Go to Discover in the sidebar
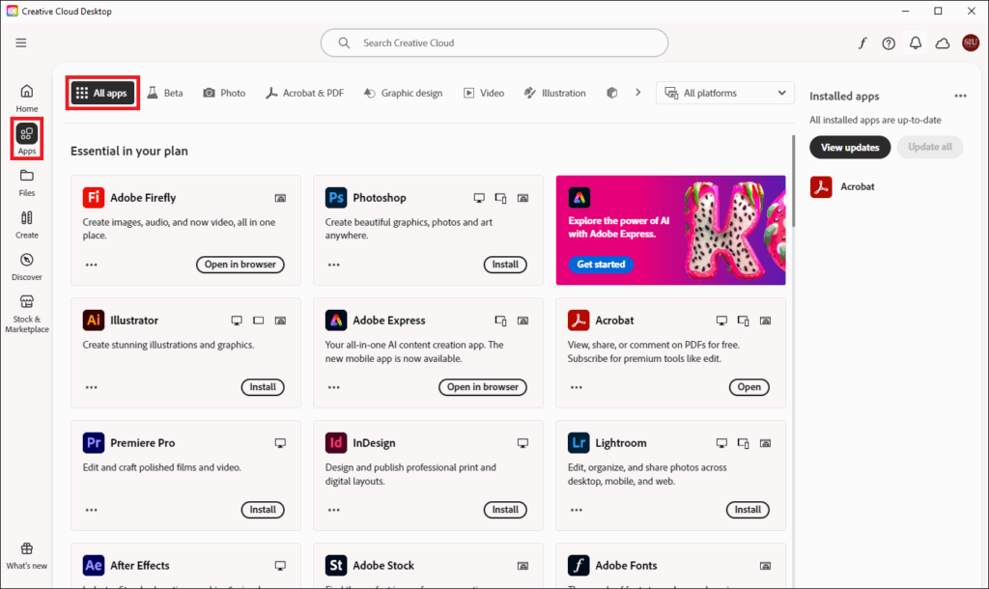Image resolution: width=989 pixels, height=589 pixels. 26,266
